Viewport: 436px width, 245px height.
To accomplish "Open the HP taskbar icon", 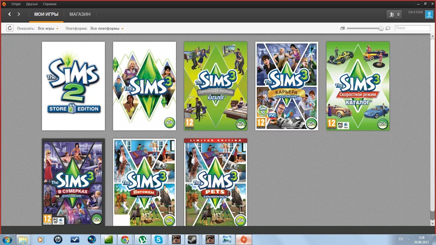I will click(x=57, y=240).
